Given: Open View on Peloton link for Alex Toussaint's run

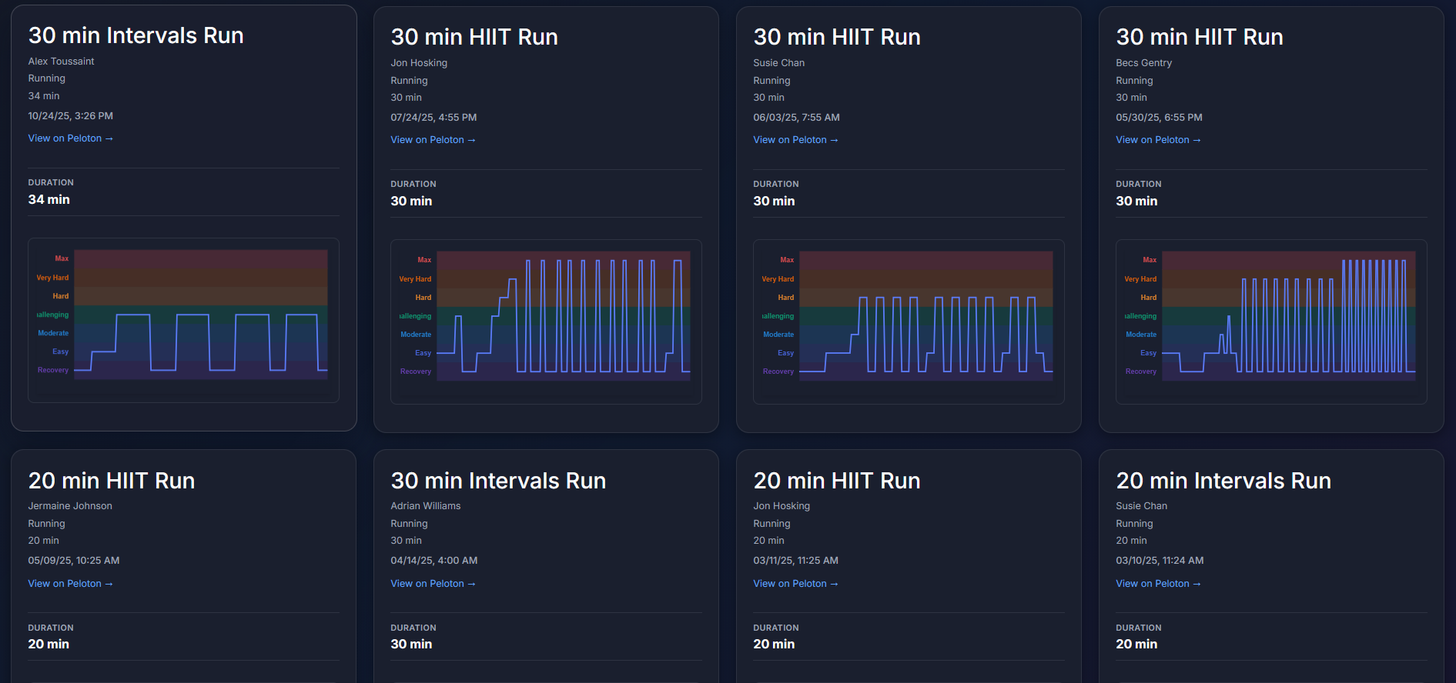Looking at the screenshot, I should [x=70, y=138].
